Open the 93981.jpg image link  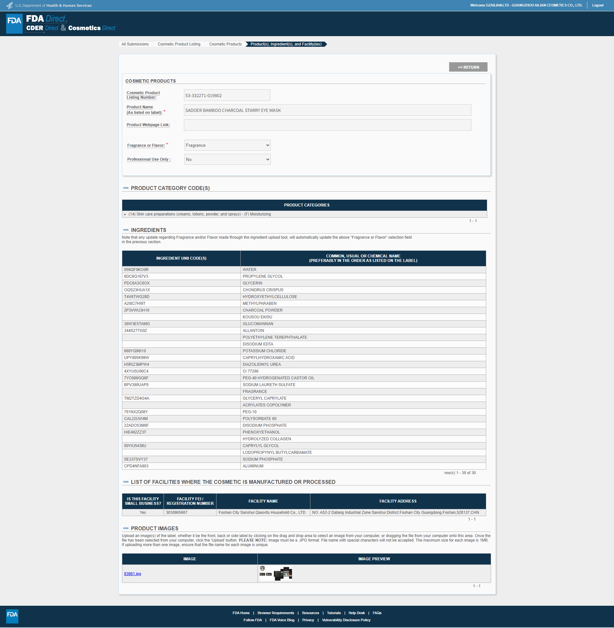tap(132, 574)
